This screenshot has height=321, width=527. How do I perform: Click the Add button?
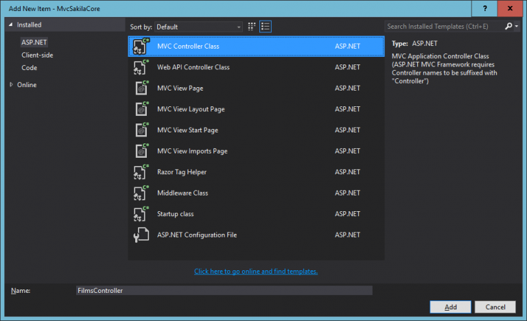point(450,306)
